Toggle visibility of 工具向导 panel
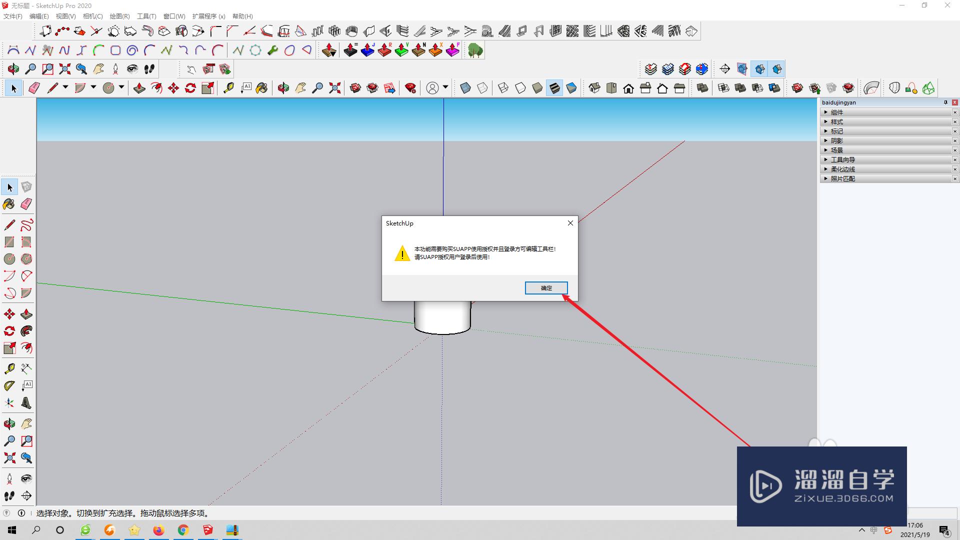 [x=827, y=159]
